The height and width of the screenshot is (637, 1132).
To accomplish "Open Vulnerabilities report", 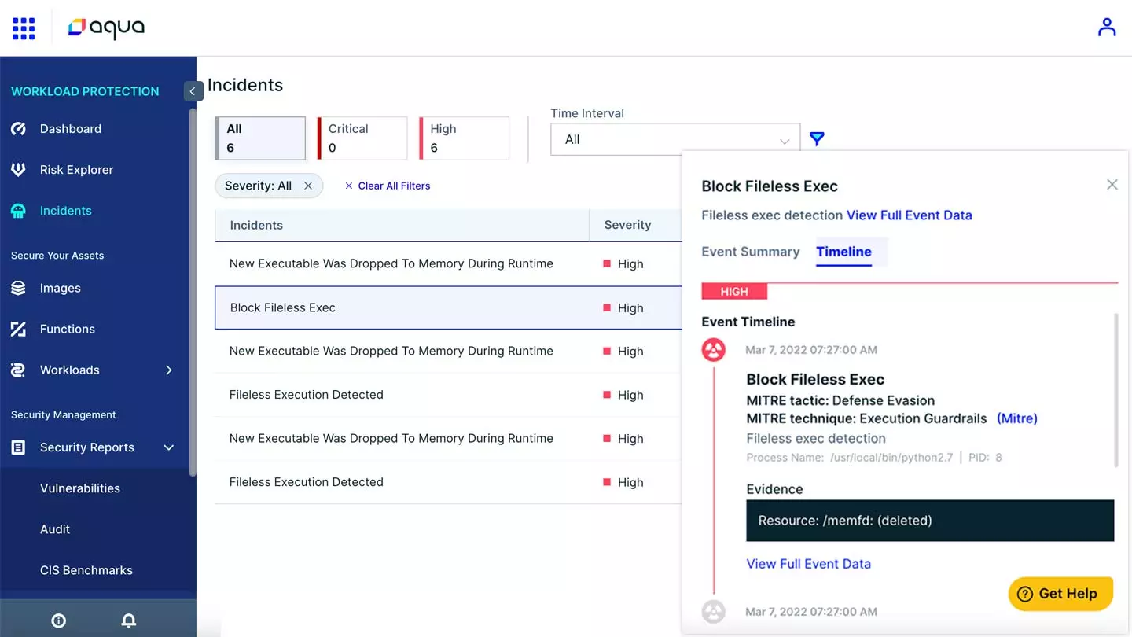I will point(80,488).
